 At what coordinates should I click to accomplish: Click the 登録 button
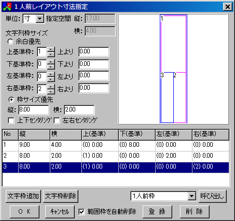[157, 212]
